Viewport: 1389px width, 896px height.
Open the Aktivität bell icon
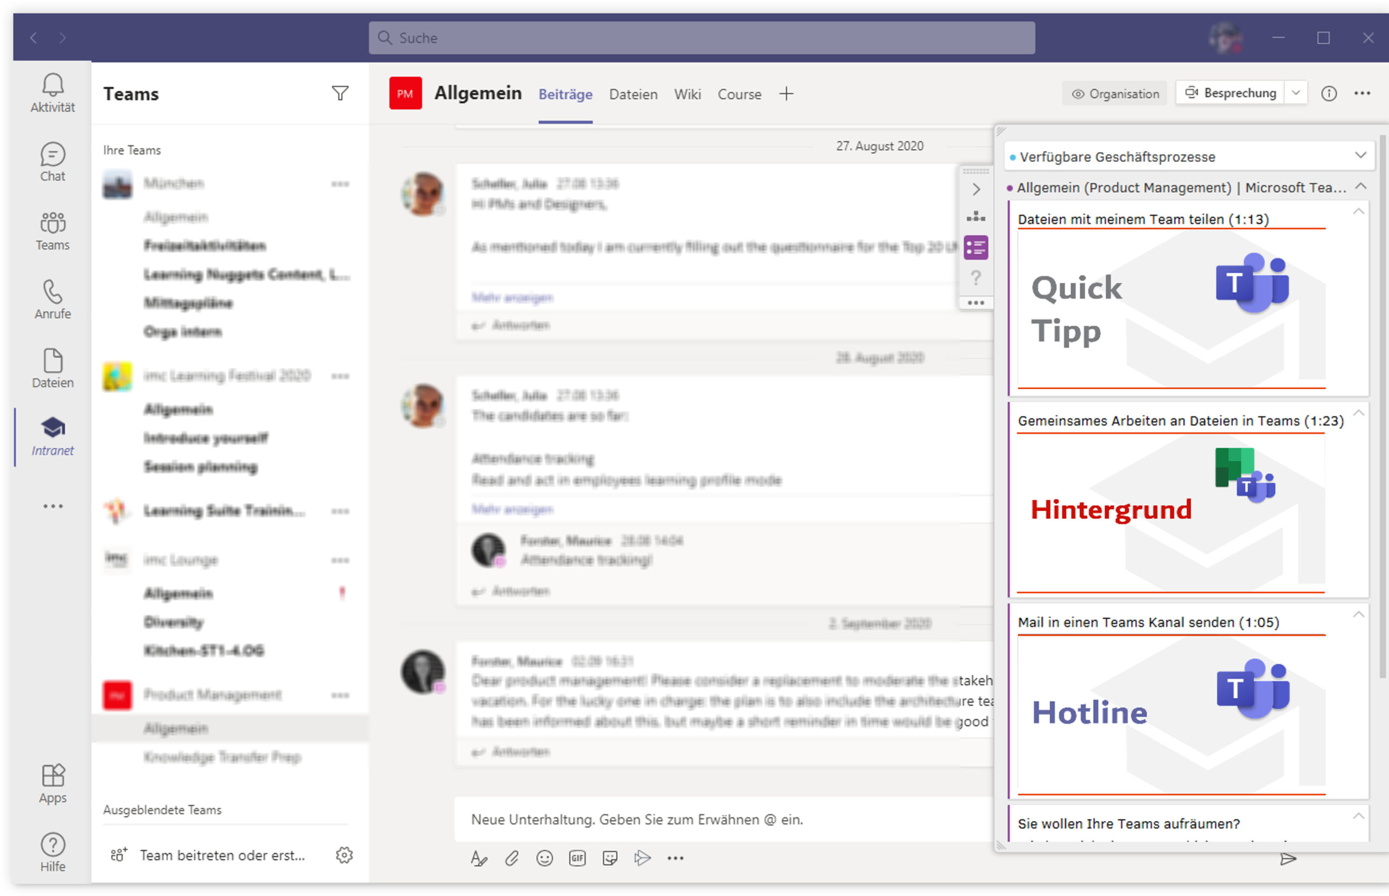52,93
